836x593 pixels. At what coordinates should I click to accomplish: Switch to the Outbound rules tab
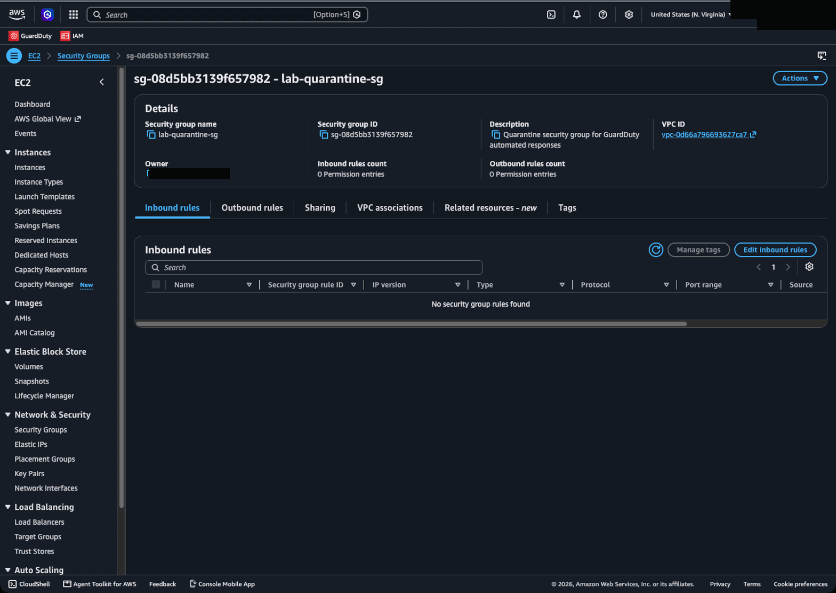pos(252,207)
